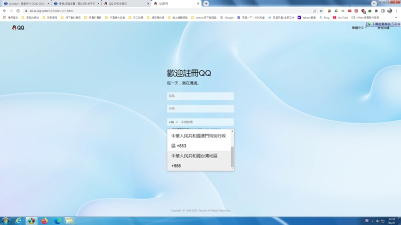Click the feedback link at top right
Screen dimensions: 401x225
coord(383,28)
